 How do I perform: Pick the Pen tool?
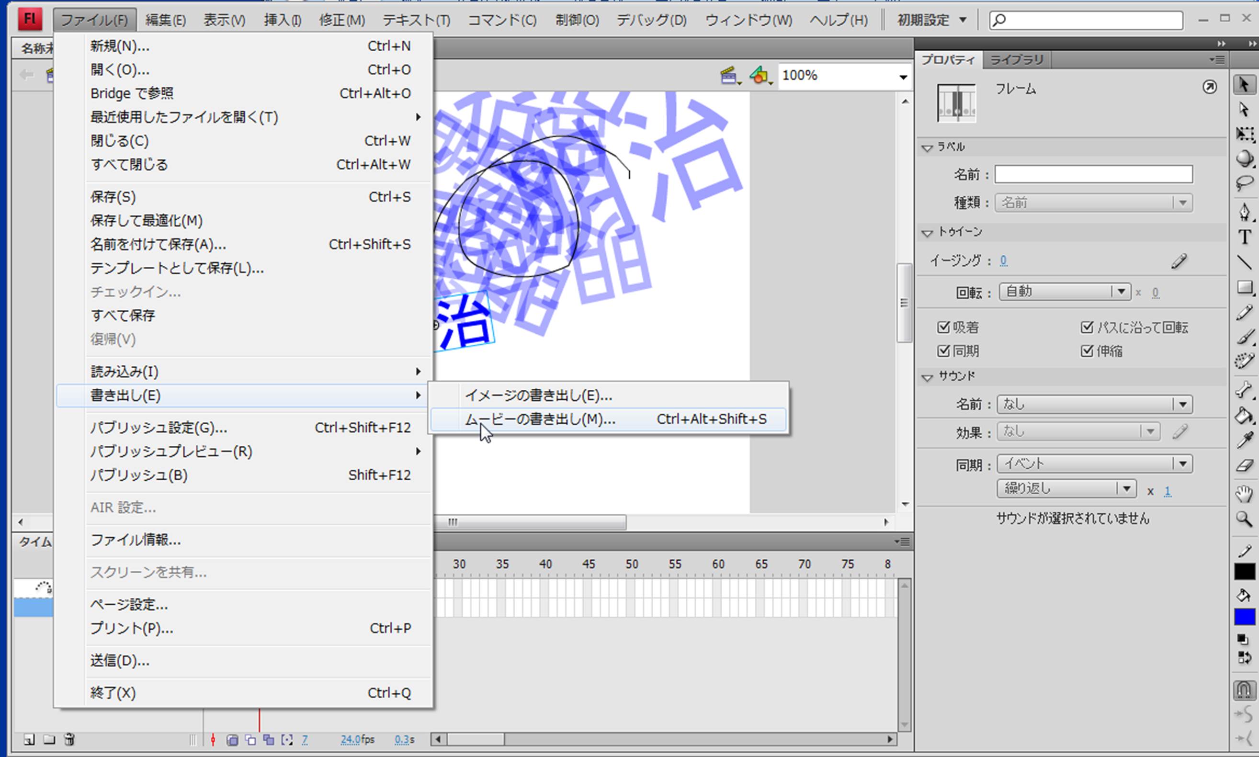click(x=1244, y=211)
